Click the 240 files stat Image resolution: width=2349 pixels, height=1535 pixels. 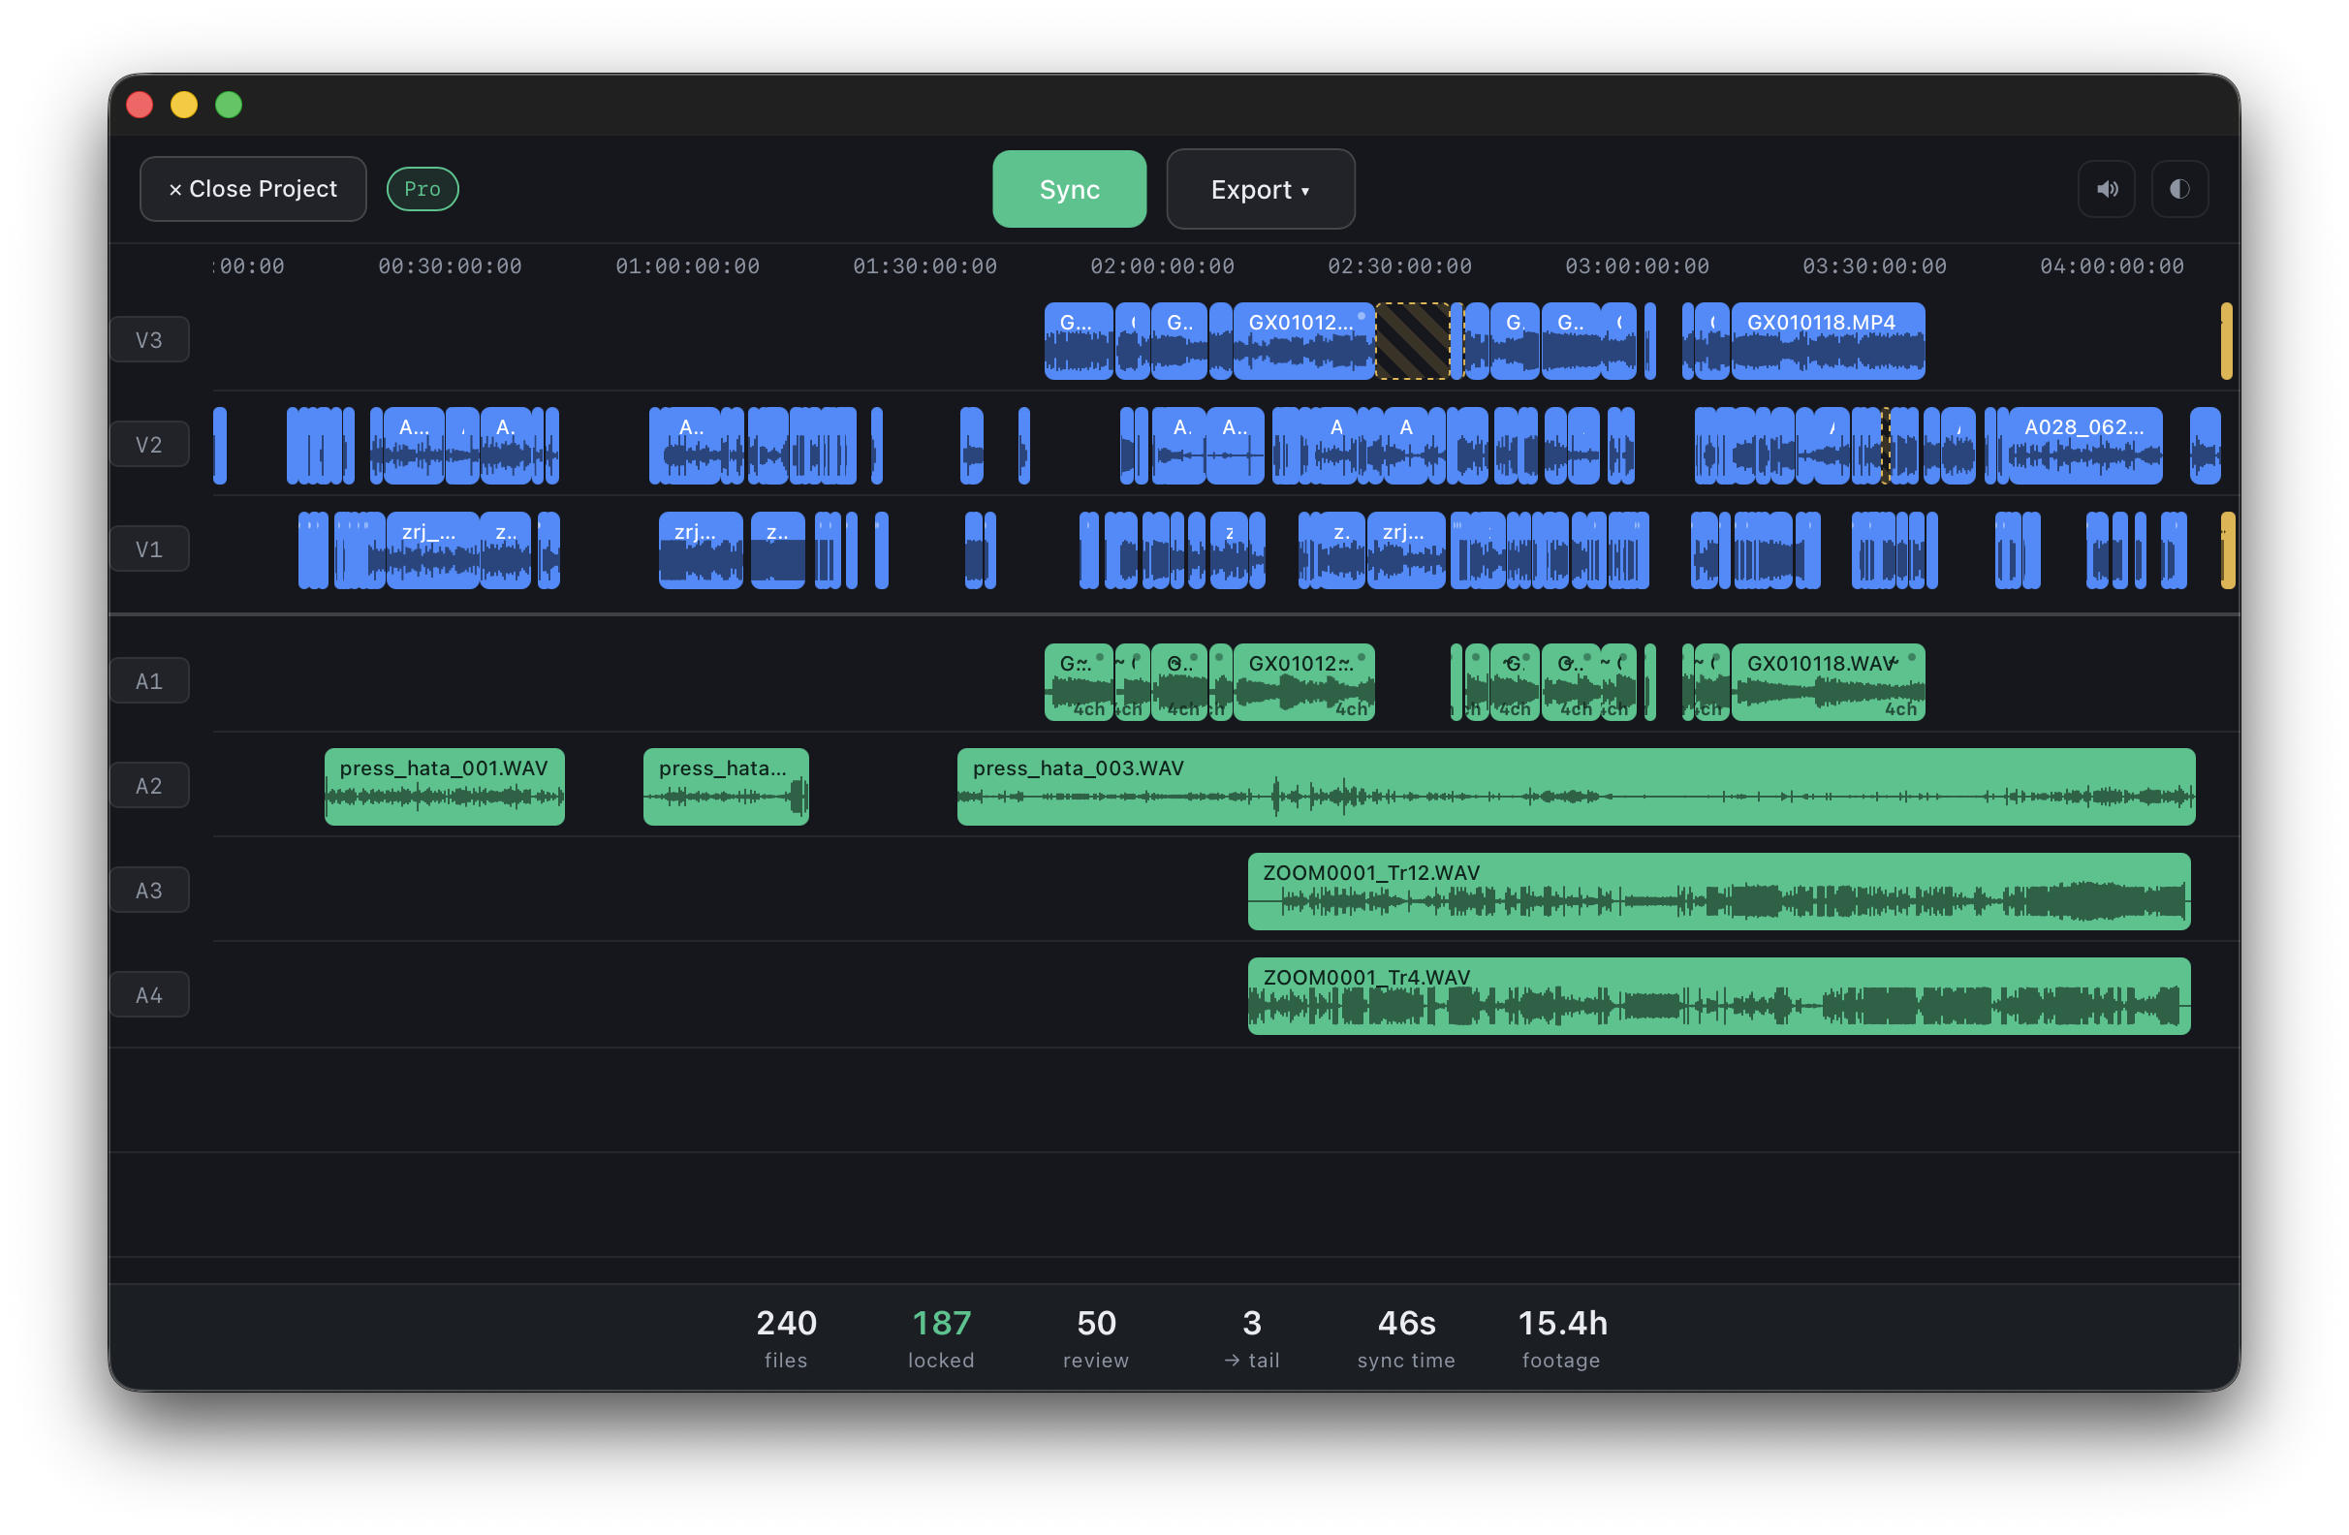[786, 1337]
